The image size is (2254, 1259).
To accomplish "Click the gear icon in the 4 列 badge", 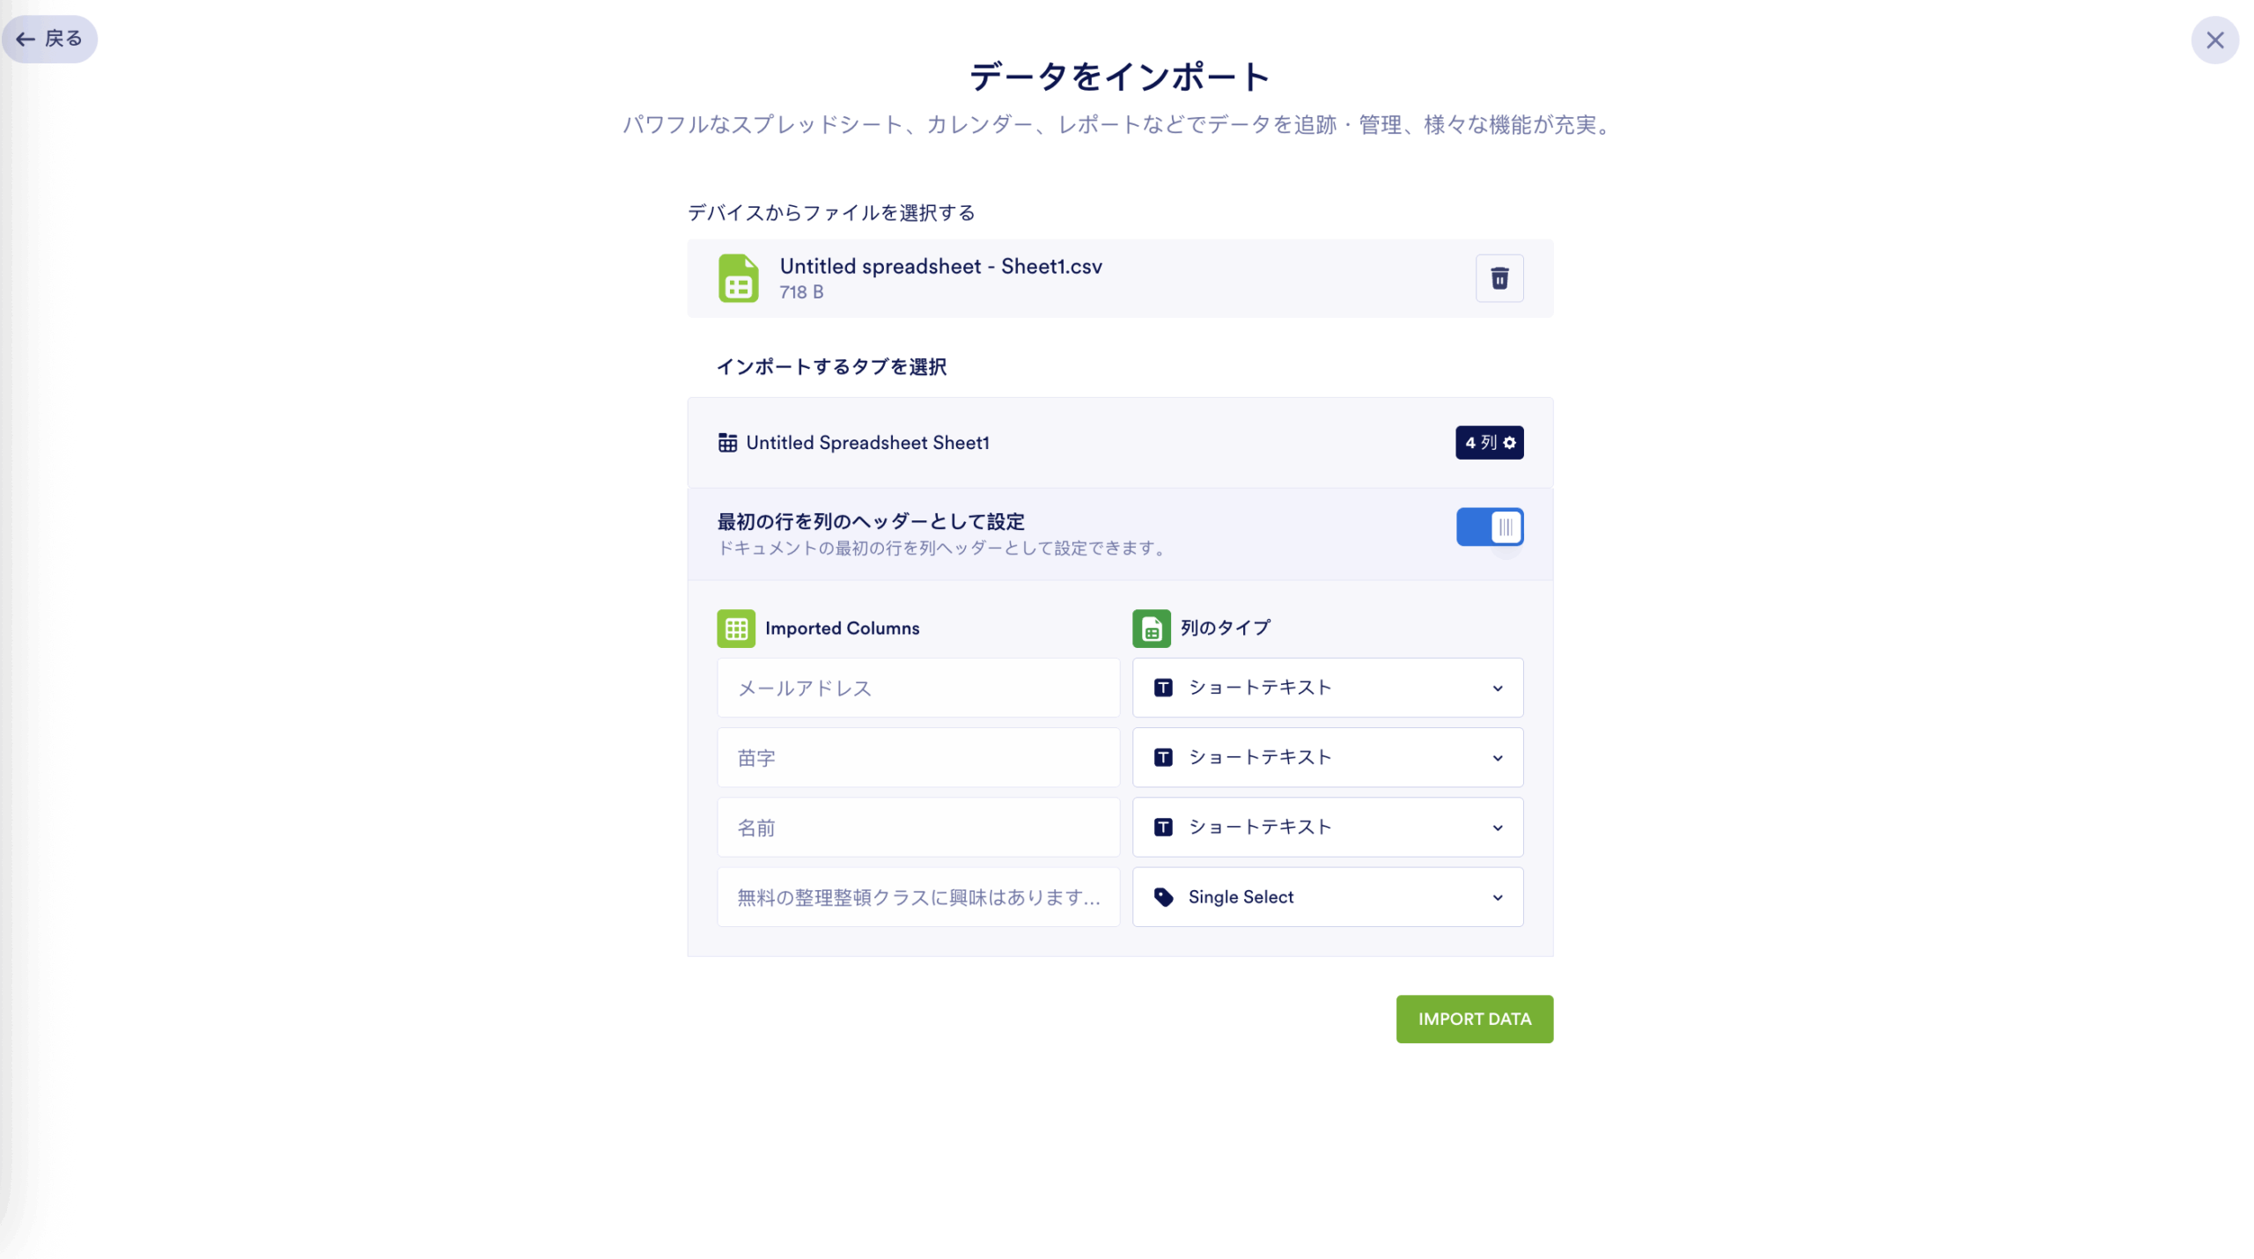I will [1509, 443].
